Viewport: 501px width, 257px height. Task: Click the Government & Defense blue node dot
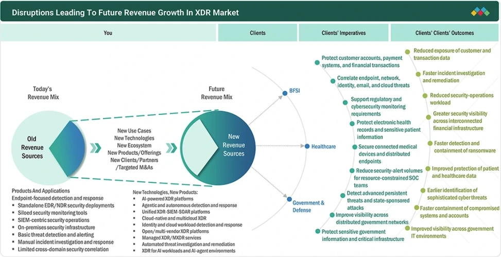click(x=289, y=199)
